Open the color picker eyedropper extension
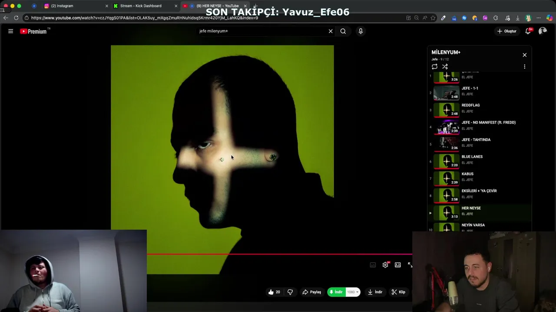The image size is (556, 312). 443,18
